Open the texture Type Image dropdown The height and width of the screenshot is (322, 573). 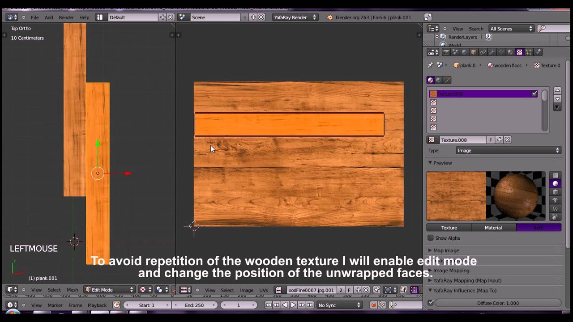508,151
